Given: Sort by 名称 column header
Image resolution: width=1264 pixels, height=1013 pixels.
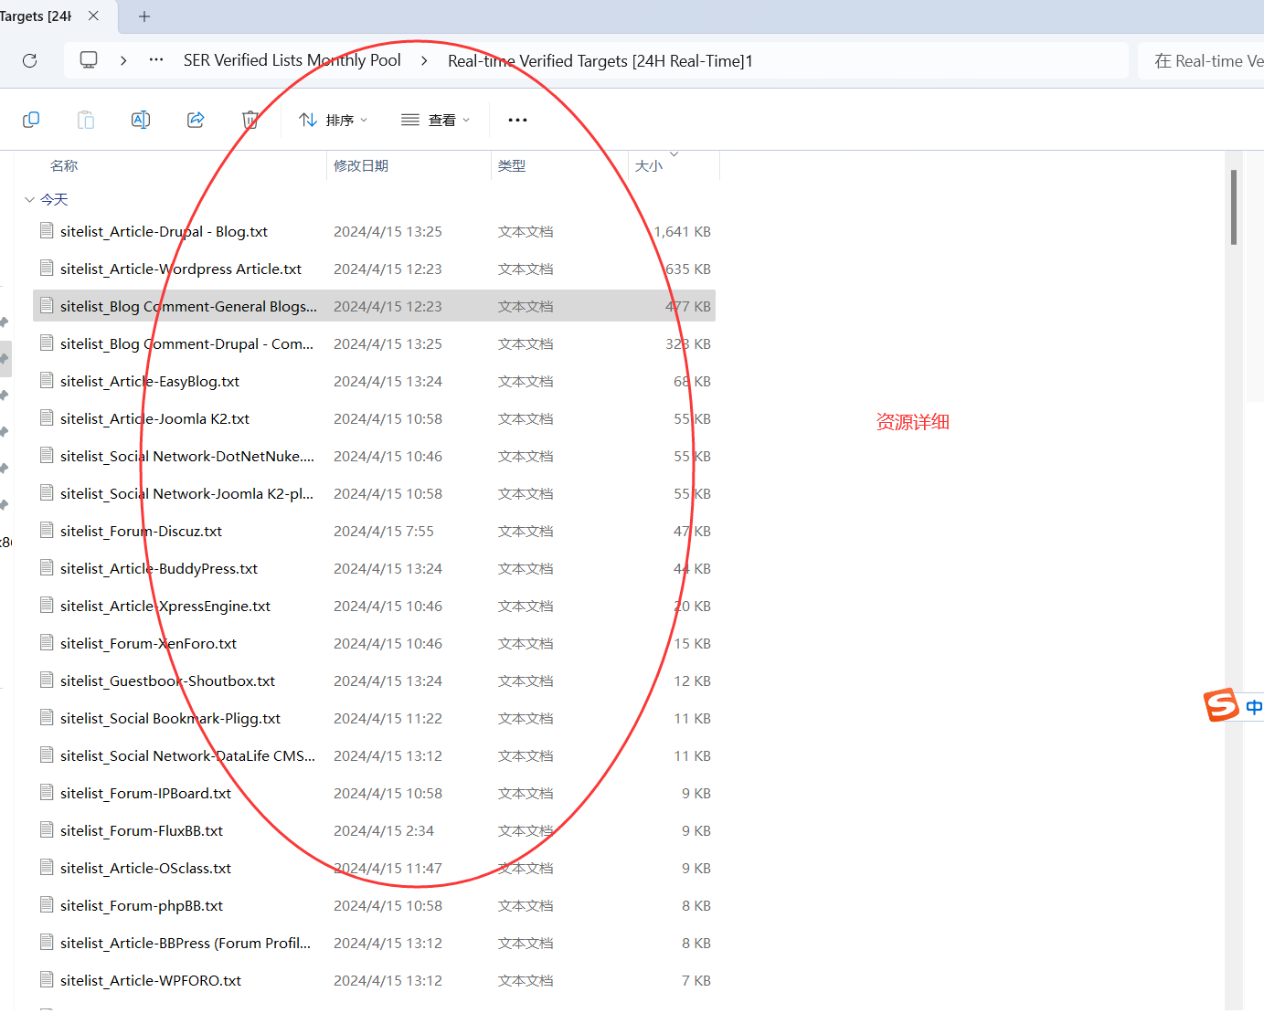Looking at the screenshot, I should click(x=64, y=165).
